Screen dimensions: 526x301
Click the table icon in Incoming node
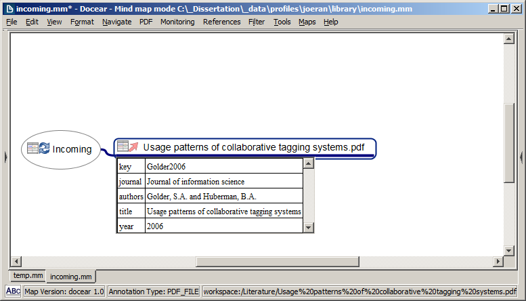[x=33, y=148]
